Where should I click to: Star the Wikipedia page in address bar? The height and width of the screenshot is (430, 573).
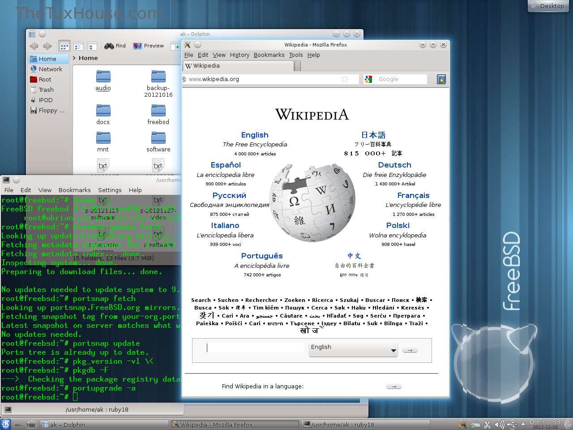pyautogui.click(x=345, y=79)
